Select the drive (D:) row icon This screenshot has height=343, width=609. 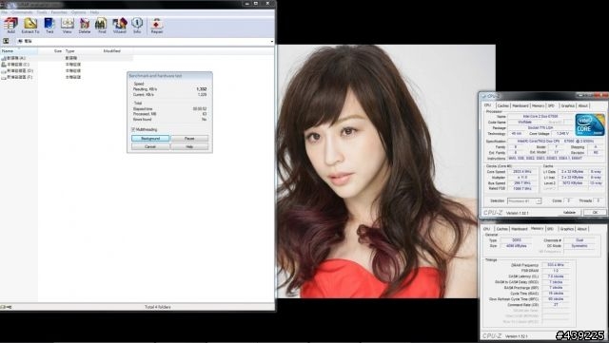pos(4,71)
